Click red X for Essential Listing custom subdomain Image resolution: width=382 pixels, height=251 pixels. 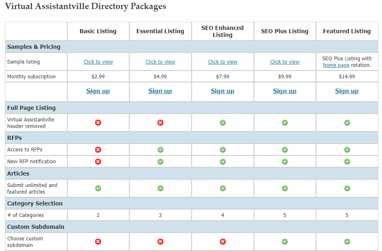(x=160, y=242)
